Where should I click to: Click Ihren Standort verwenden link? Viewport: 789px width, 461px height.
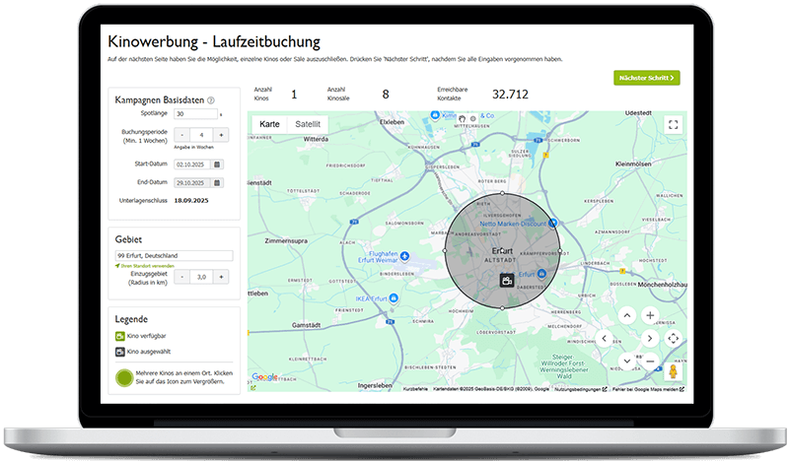[145, 265]
